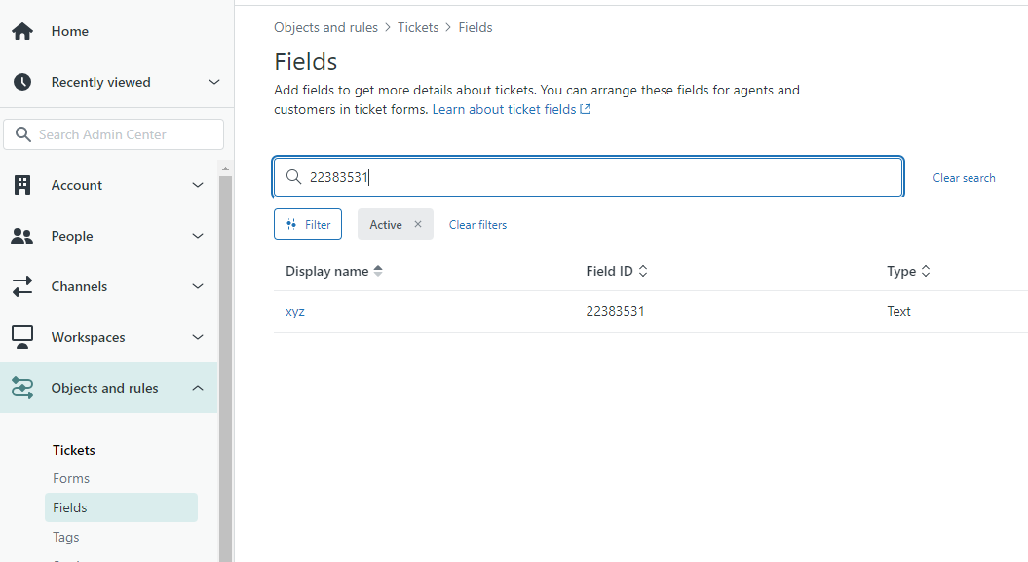
Task: Click the People icon in sidebar
Action: pyautogui.click(x=21, y=236)
